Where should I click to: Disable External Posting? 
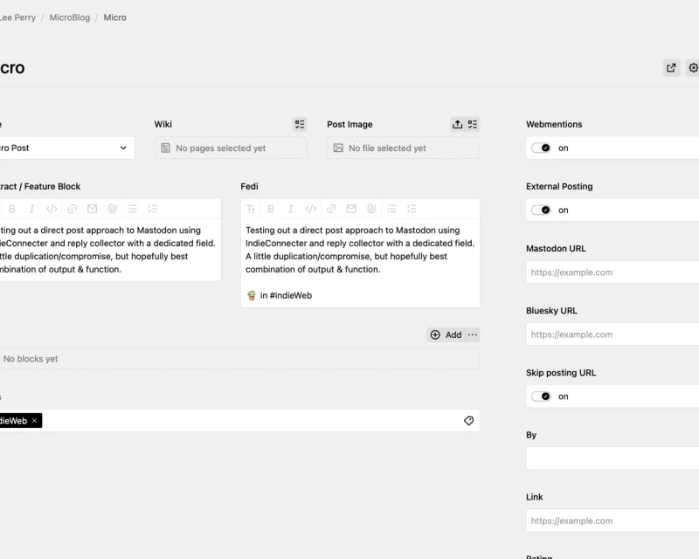coord(542,210)
